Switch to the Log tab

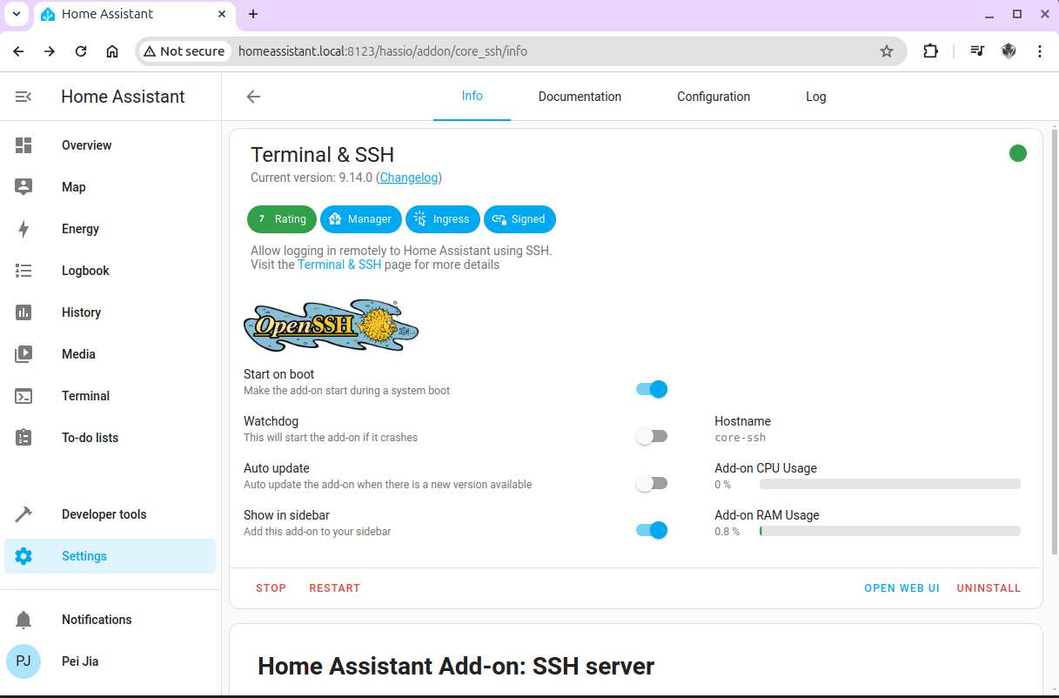tap(816, 97)
